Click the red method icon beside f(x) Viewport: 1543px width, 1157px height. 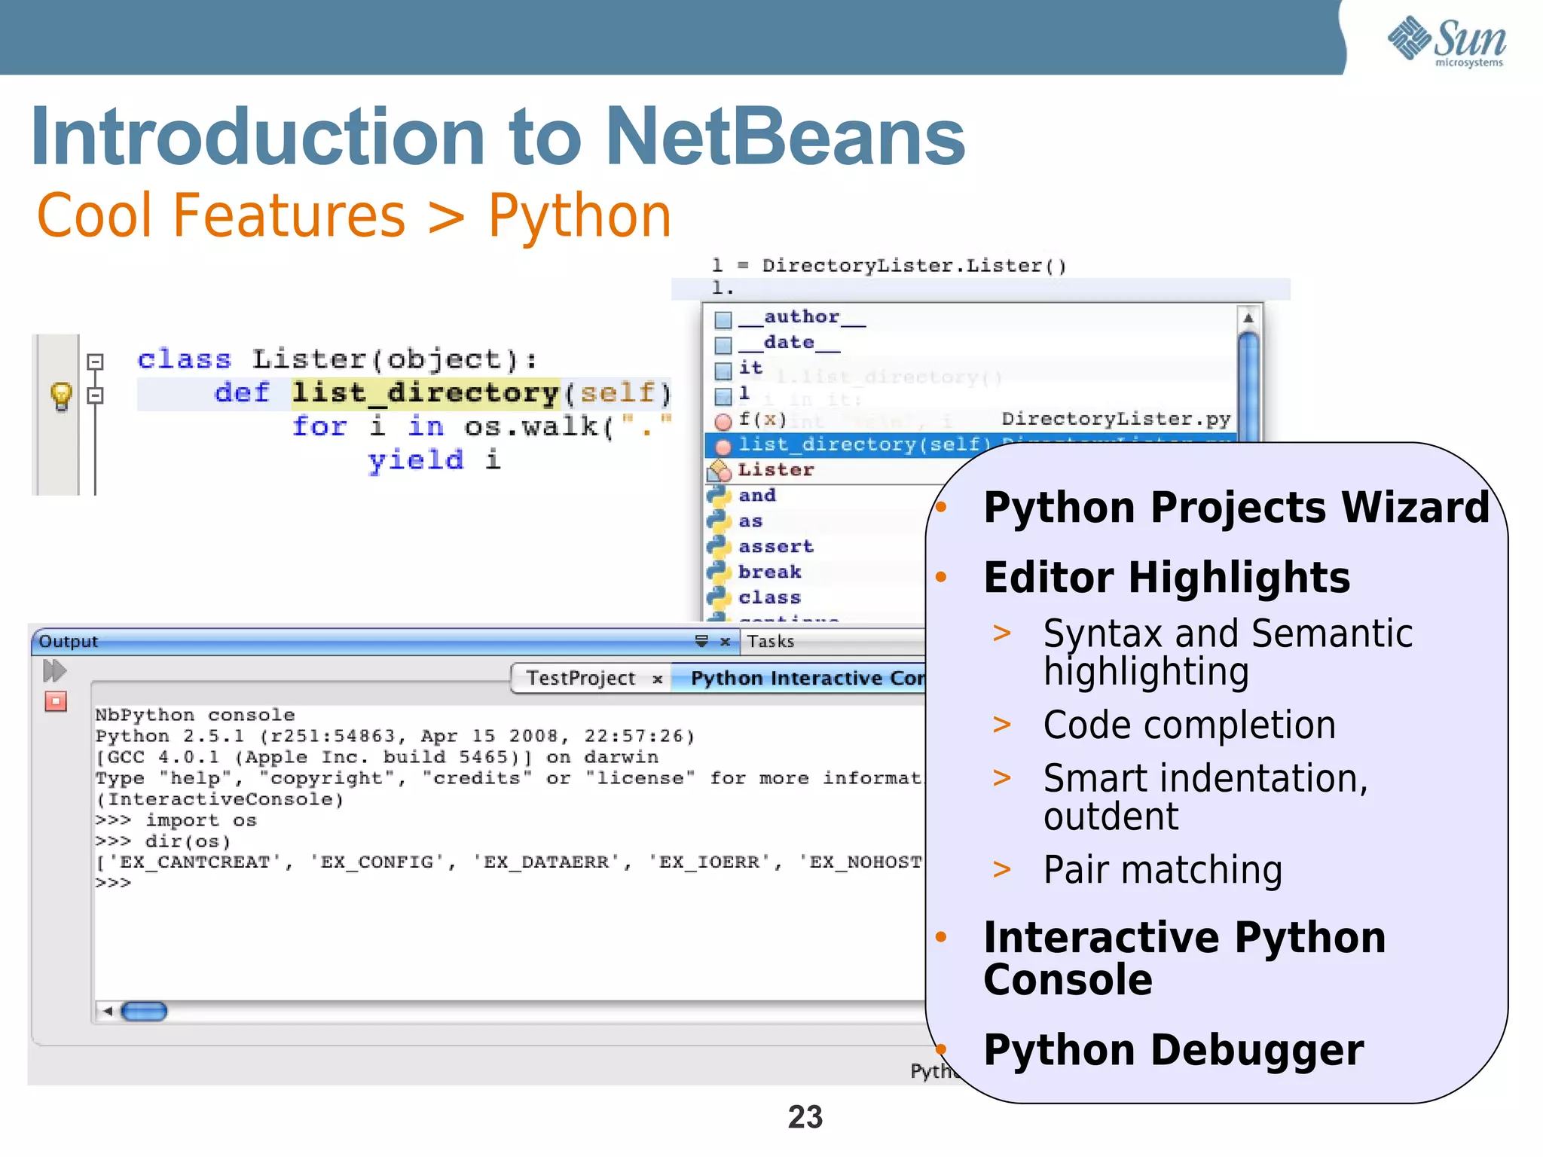tap(723, 420)
